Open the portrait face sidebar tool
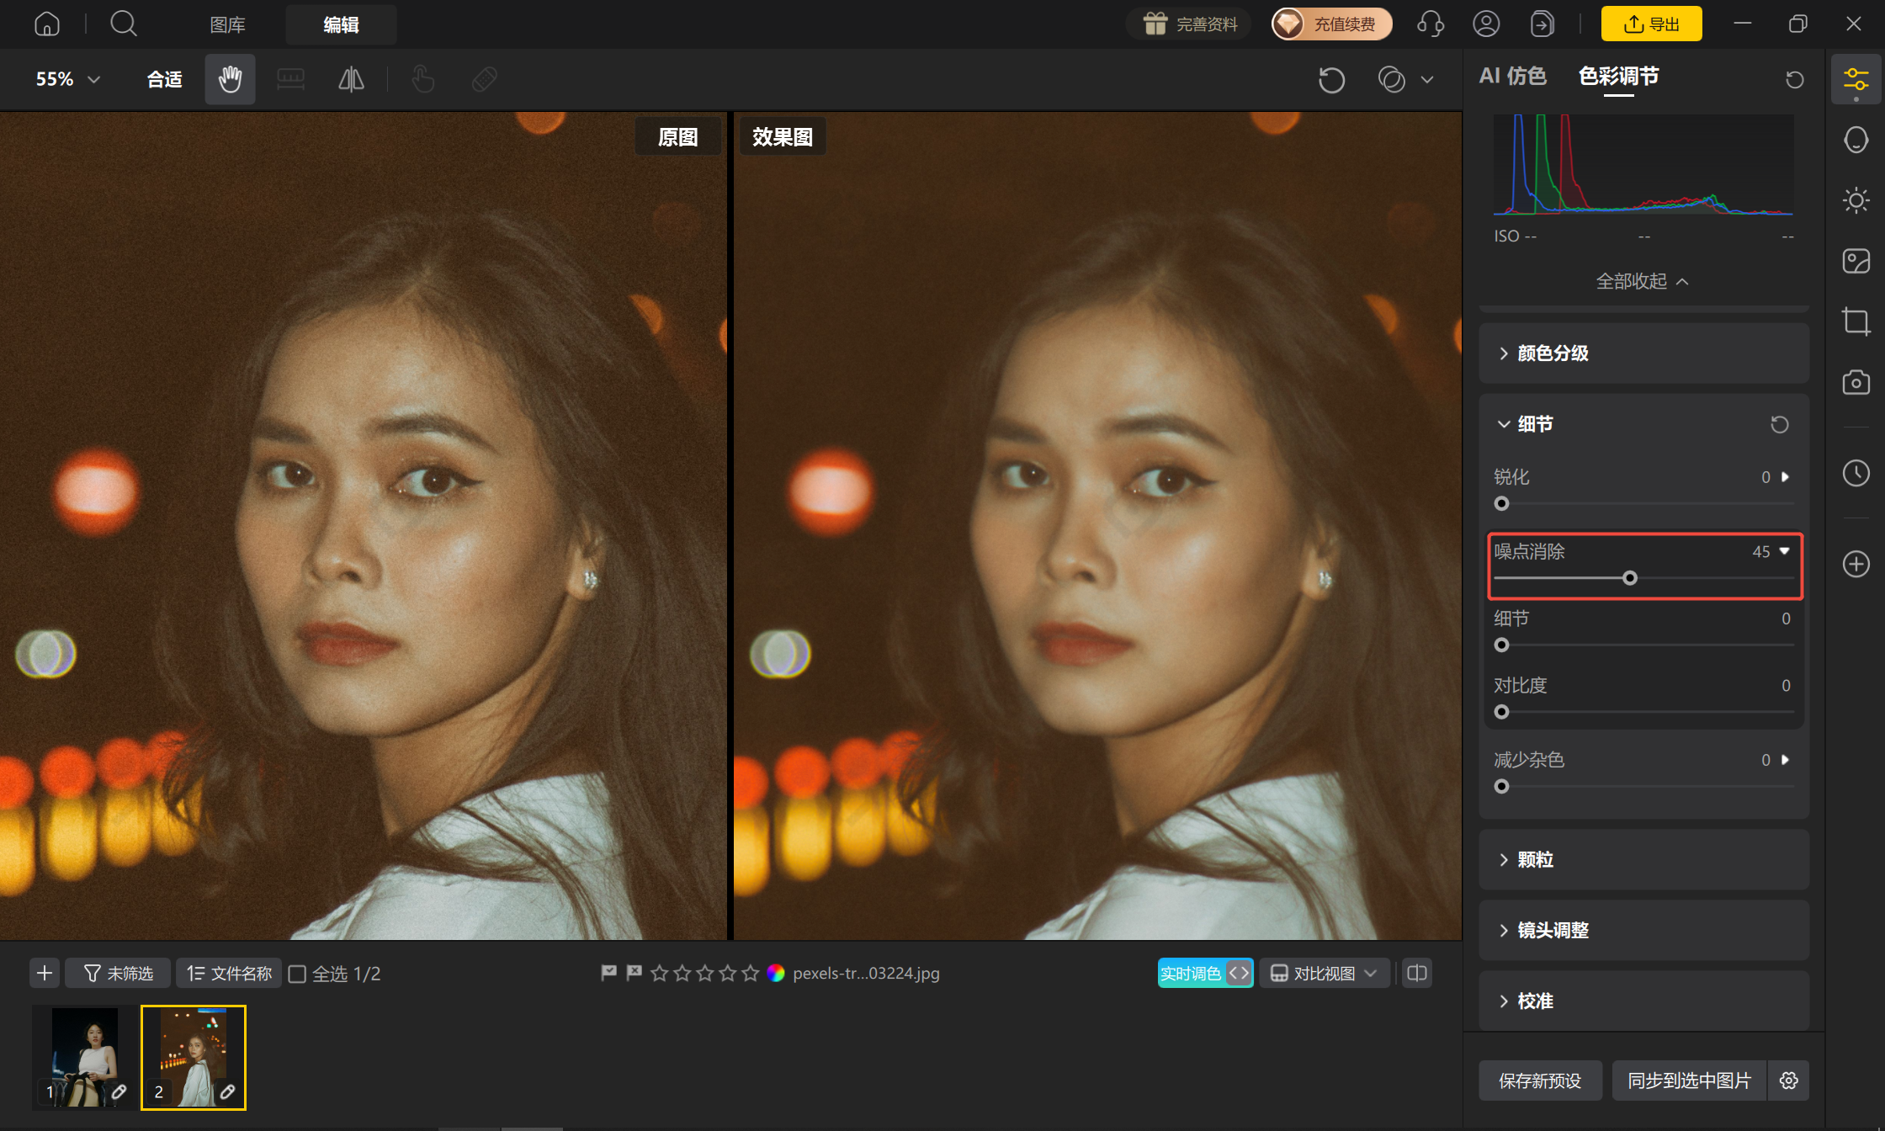Viewport: 1885px width, 1131px height. (1856, 140)
